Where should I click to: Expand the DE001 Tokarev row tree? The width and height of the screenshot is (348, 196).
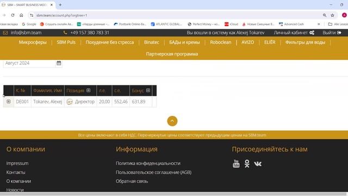click(x=9, y=102)
